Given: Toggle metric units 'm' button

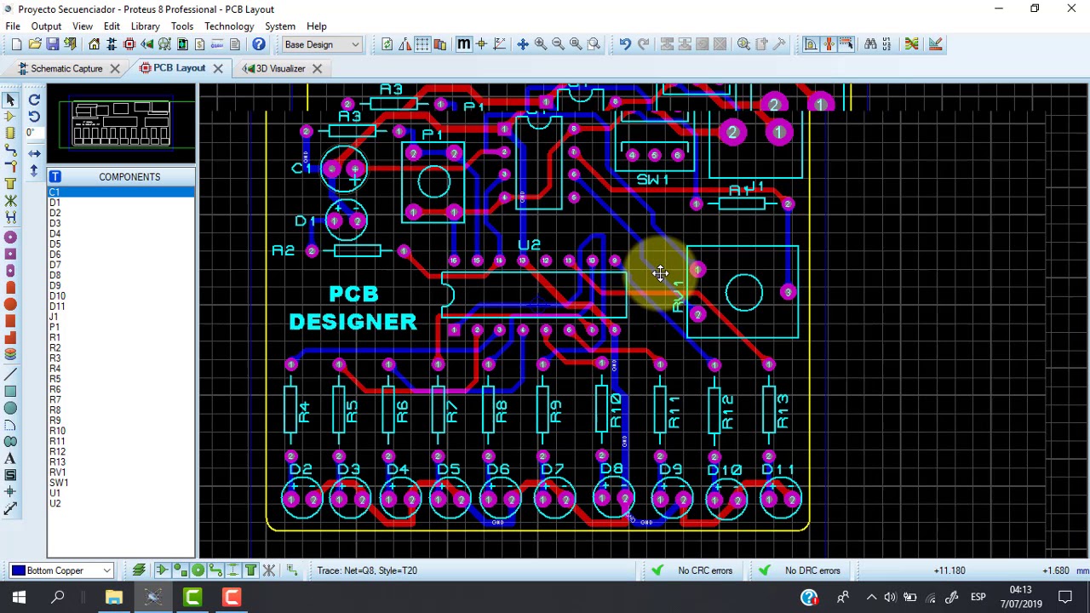Looking at the screenshot, I should pyautogui.click(x=463, y=44).
